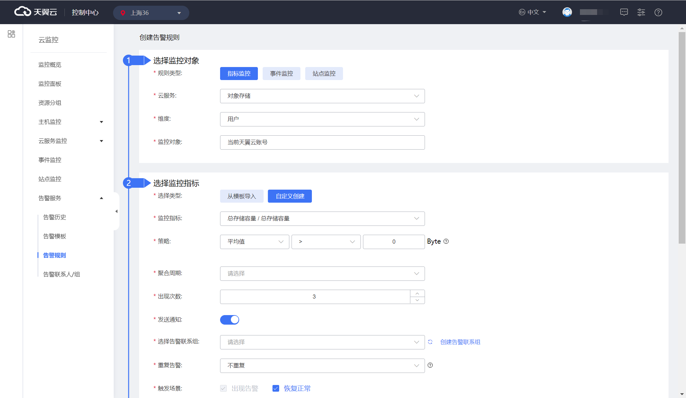Open the messages chat icon in header
This screenshot has width=686, height=398.
(x=624, y=12)
